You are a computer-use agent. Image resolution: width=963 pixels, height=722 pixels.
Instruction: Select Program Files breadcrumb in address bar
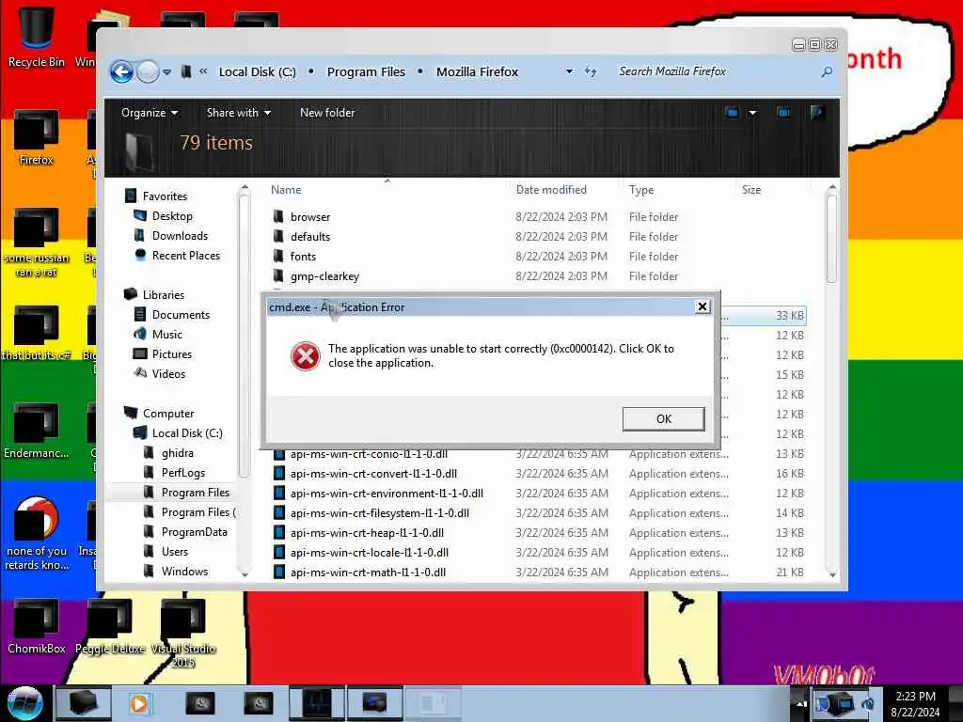coord(366,71)
